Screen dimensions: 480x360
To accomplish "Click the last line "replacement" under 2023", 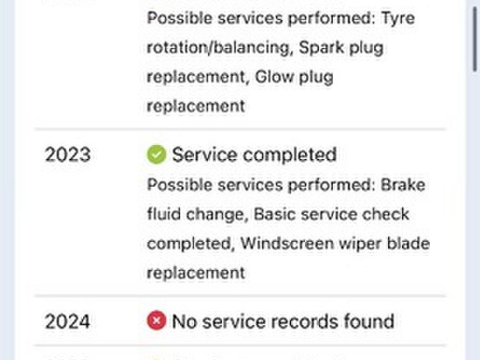I will pyautogui.click(x=195, y=273).
